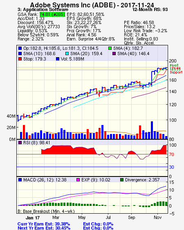184x230 pixels.
Task: Click Anal Rank: 4.56 text
Action: tap(81, 35)
